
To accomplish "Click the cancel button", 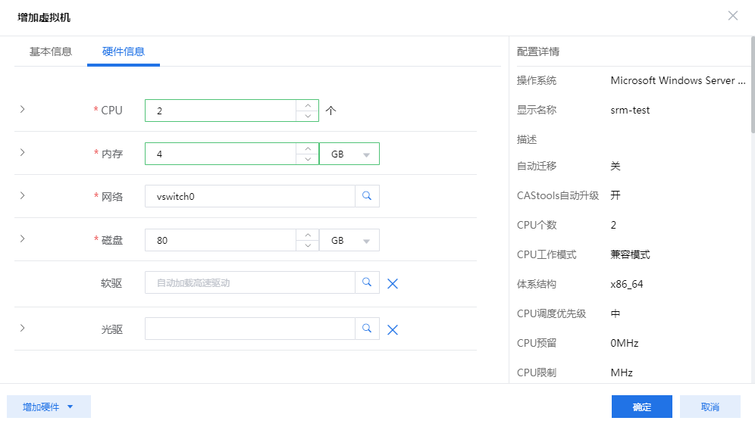I will click(710, 407).
